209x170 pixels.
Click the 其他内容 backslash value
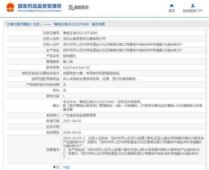[x=64, y=96]
